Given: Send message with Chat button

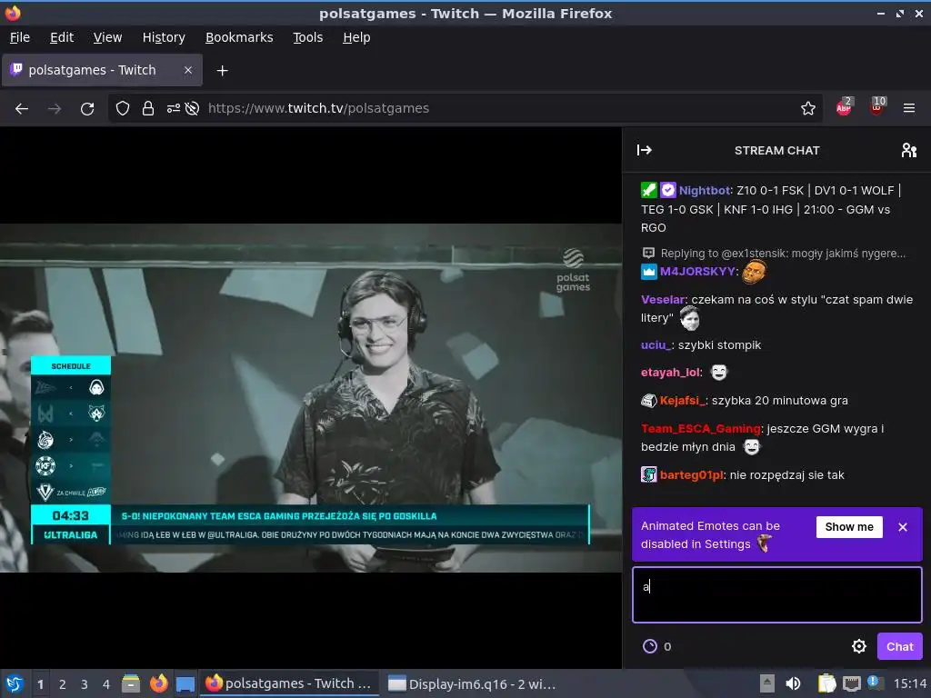Looking at the screenshot, I should [899, 646].
